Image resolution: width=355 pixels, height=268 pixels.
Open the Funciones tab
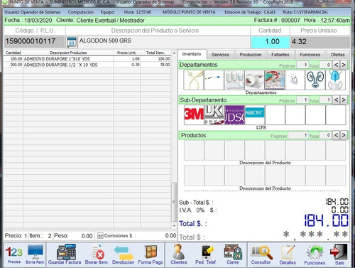point(310,55)
